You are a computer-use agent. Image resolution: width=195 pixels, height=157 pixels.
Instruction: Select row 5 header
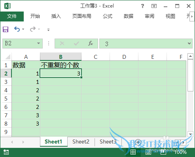point(6,99)
